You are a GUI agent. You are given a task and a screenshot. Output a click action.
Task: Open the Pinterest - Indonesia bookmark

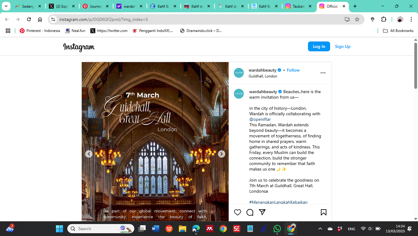click(40, 31)
